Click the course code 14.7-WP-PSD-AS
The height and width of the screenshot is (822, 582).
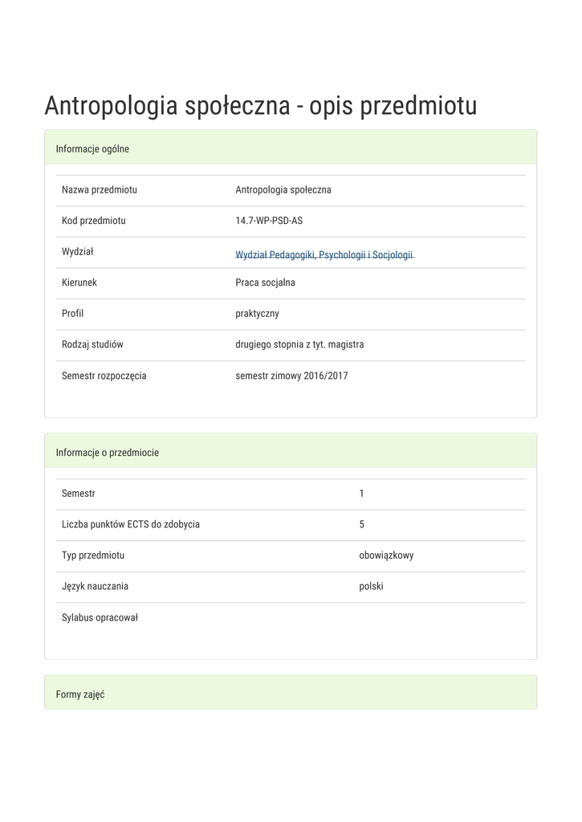[x=275, y=220]
